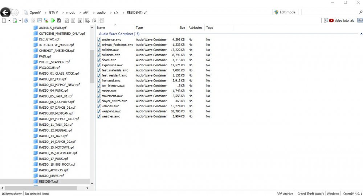The width and height of the screenshot is (363, 196).
Task: Select ambience.awc file
Action: tap(111, 39)
